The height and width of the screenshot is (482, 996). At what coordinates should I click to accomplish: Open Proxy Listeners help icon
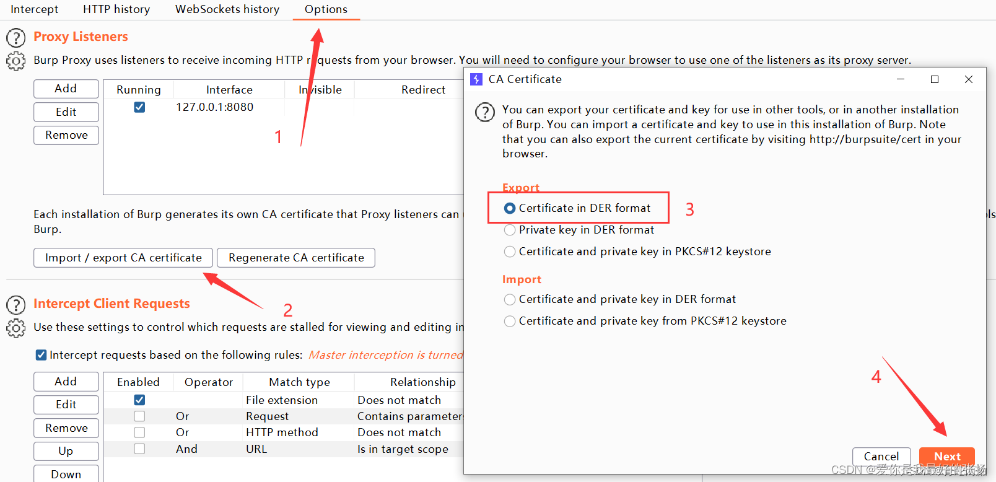point(16,38)
